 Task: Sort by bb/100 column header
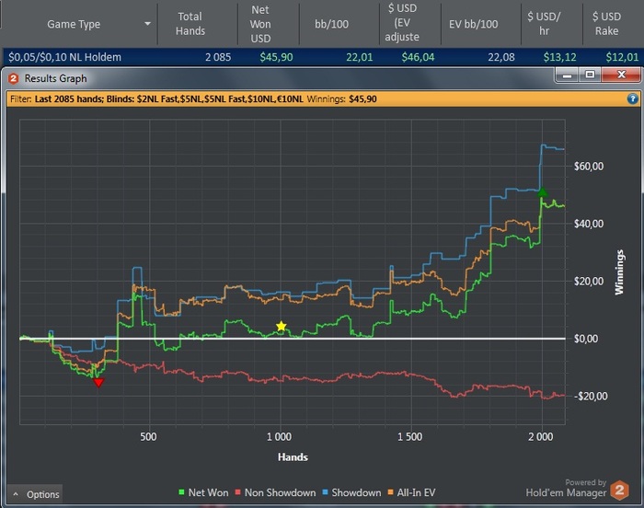[331, 24]
